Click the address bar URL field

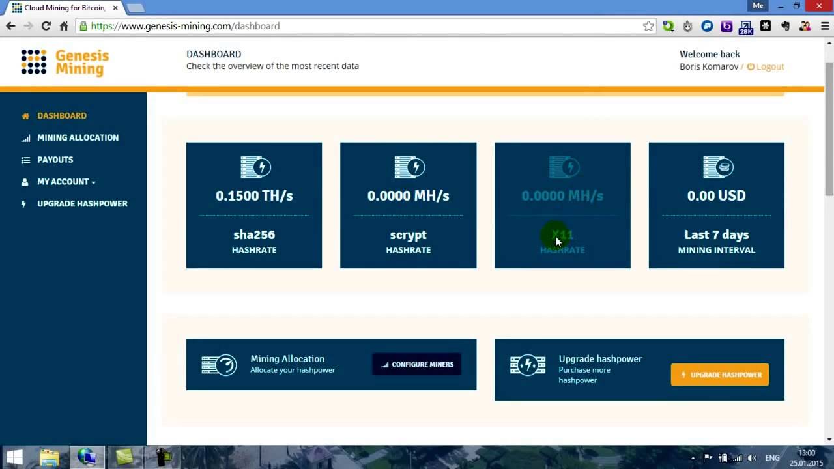coord(365,26)
